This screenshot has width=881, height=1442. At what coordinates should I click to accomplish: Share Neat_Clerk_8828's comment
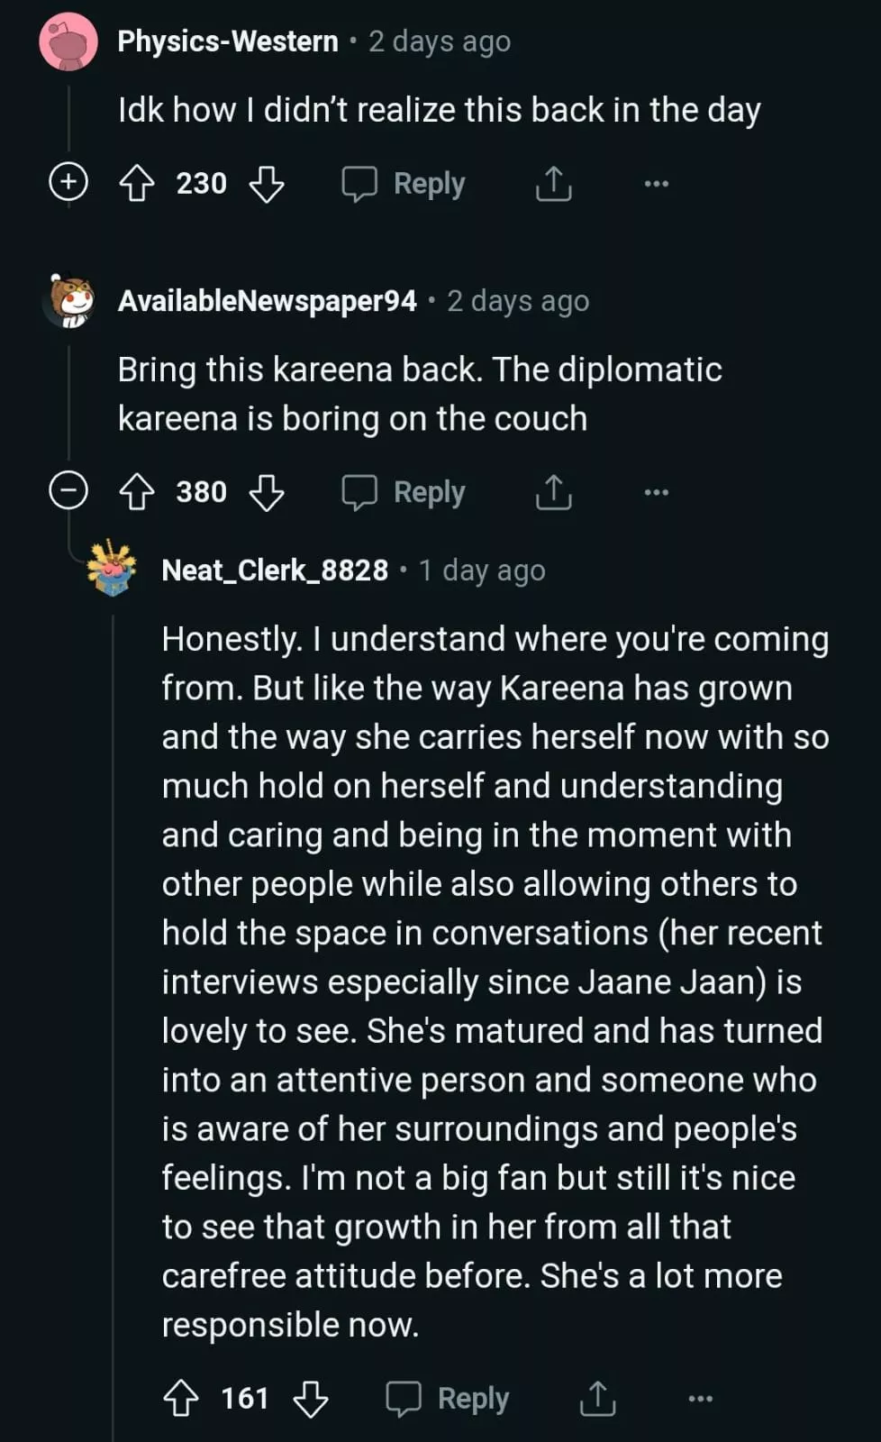point(597,1398)
